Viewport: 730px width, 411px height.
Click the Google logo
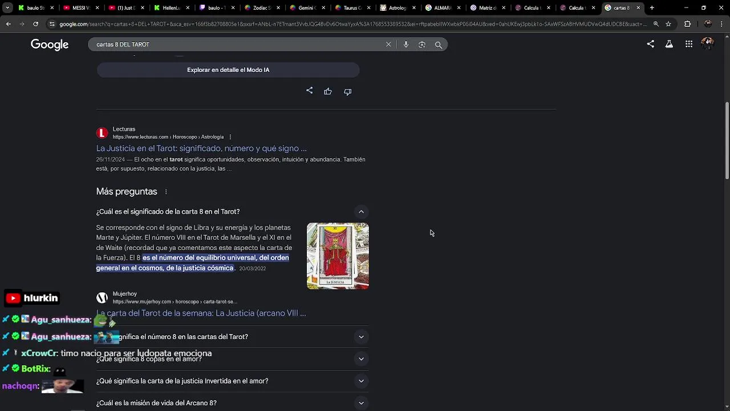point(50,45)
